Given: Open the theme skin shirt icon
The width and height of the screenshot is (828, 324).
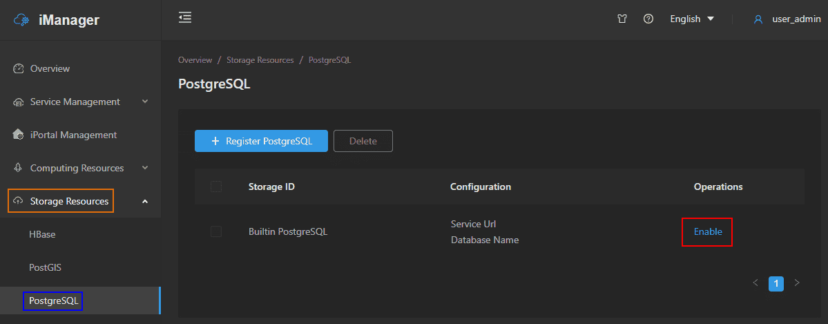Looking at the screenshot, I should pyautogui.click(x=622, y=19).
